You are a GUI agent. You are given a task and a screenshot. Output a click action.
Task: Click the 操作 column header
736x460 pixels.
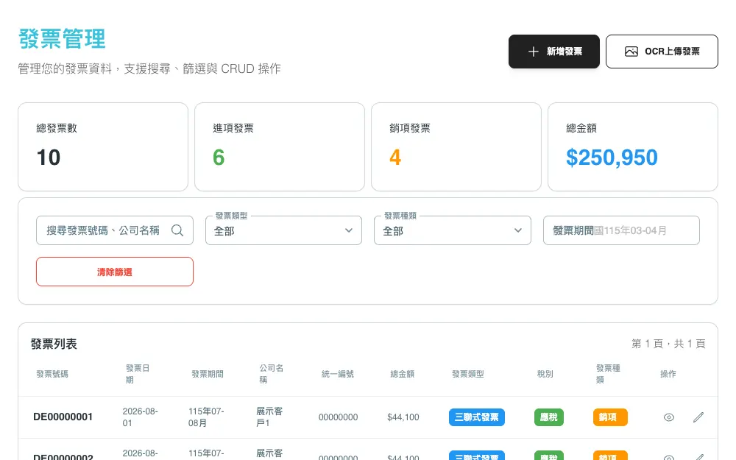click(x=668, y=374)
